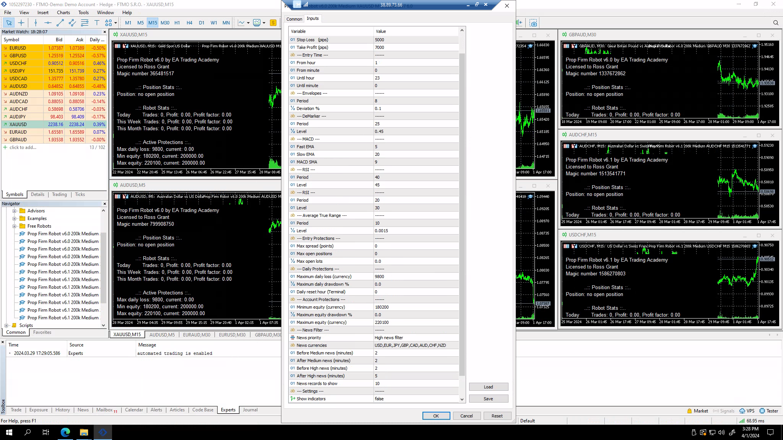Switch to the Common tab in dialog

pyautogui.click(x=294, y=19)
